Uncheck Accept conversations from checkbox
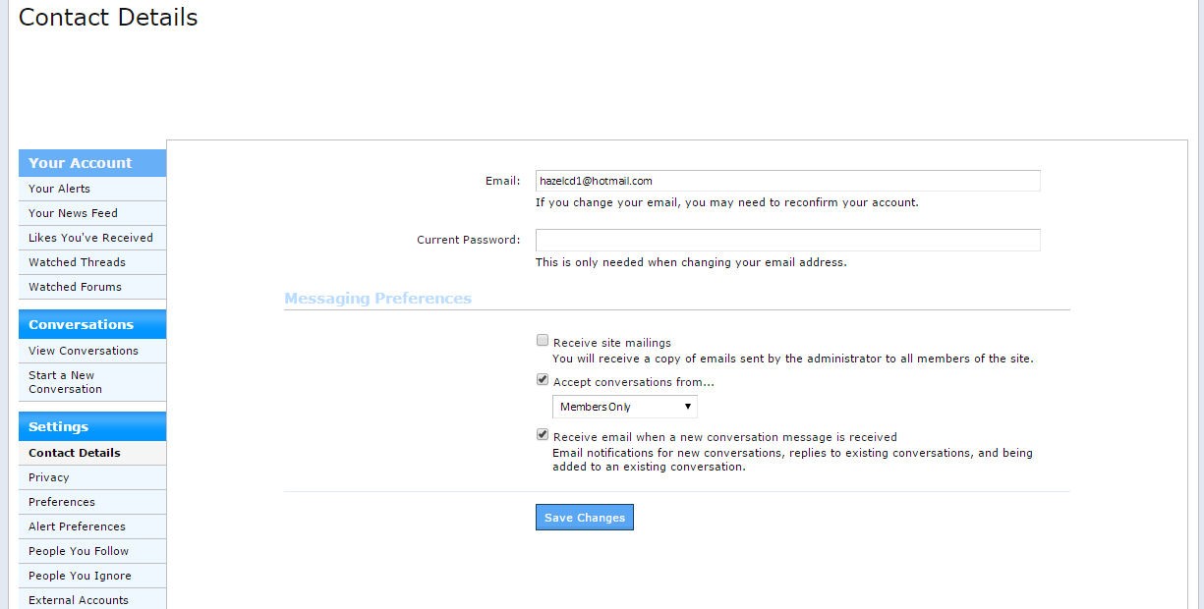 point(543,380)
